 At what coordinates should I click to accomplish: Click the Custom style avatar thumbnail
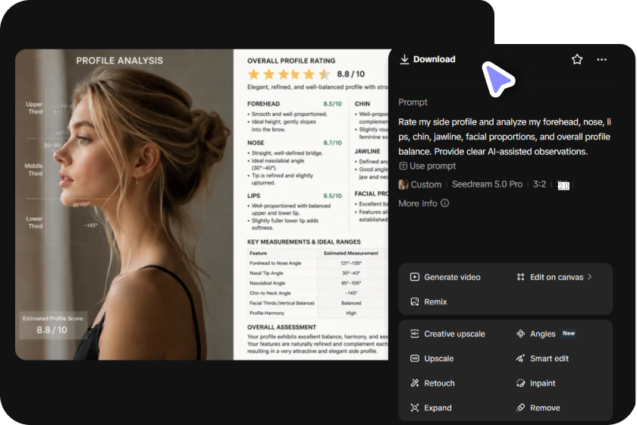click(403, 184)
